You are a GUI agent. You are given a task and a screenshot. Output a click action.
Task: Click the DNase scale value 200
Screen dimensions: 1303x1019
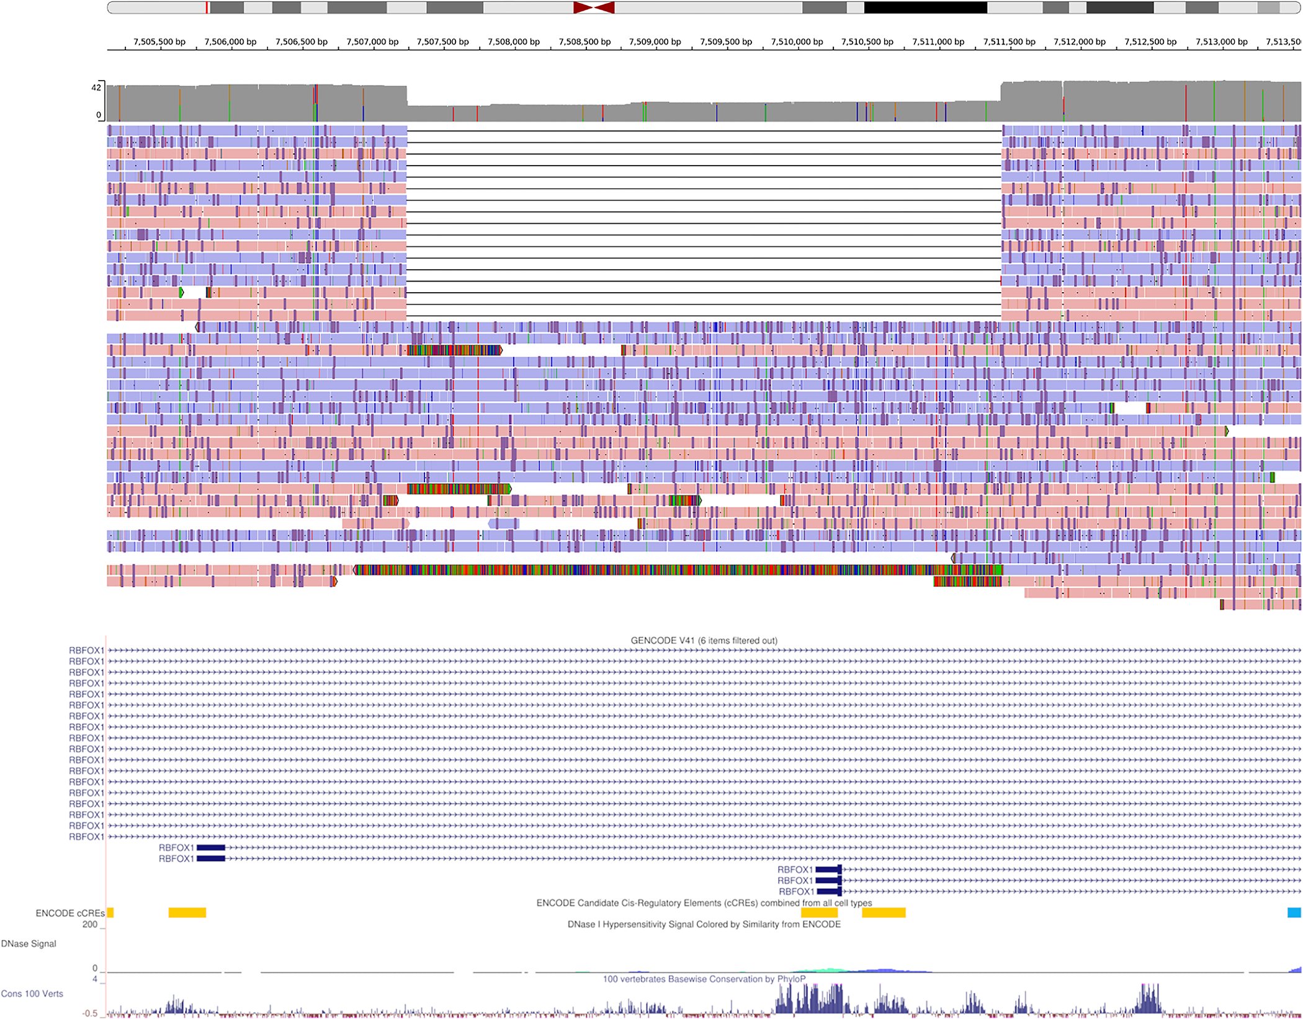[x=90, y=924]
